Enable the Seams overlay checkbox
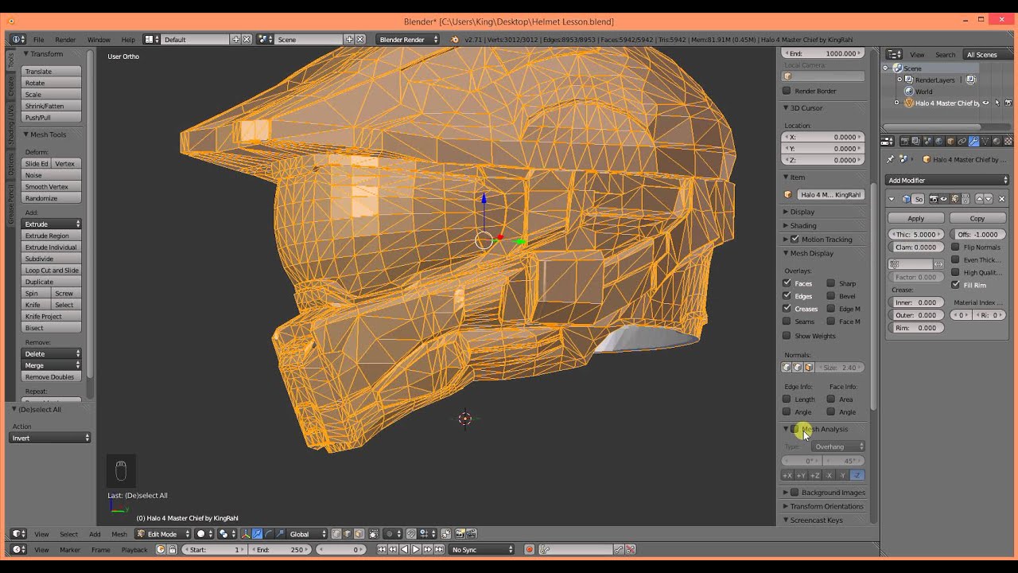The image size is (1018, 573). (787, 322)
